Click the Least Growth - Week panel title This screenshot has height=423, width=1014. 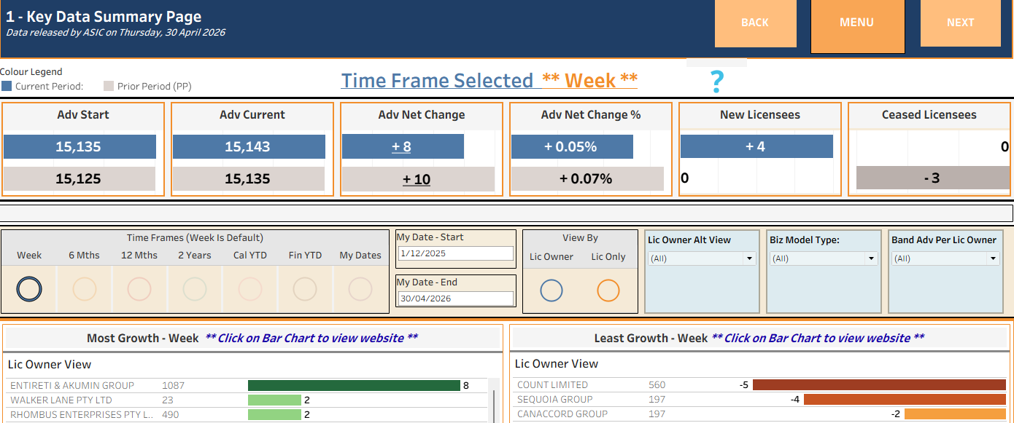(651, 338)
